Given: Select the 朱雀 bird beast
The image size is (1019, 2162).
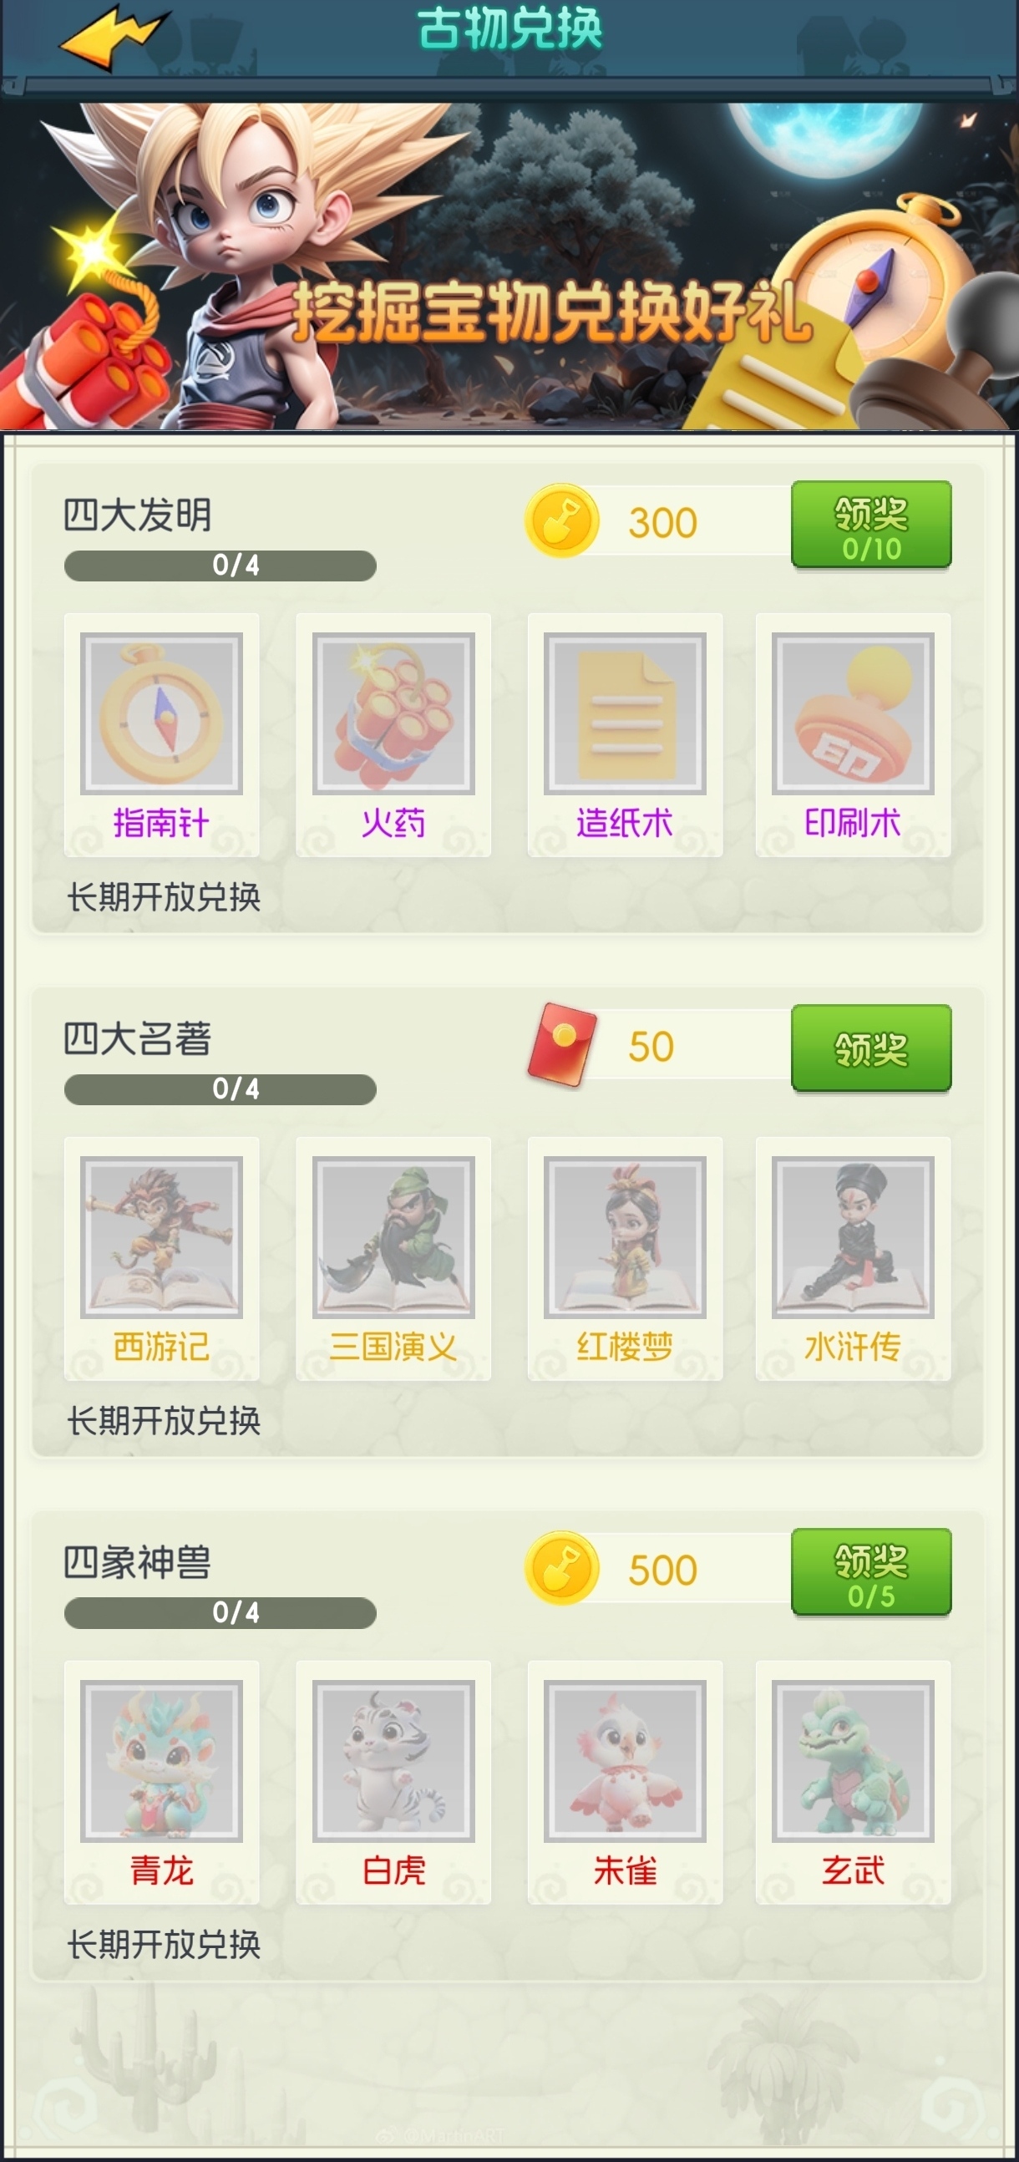Looking at the screenshot, I should pos(625,1783).
